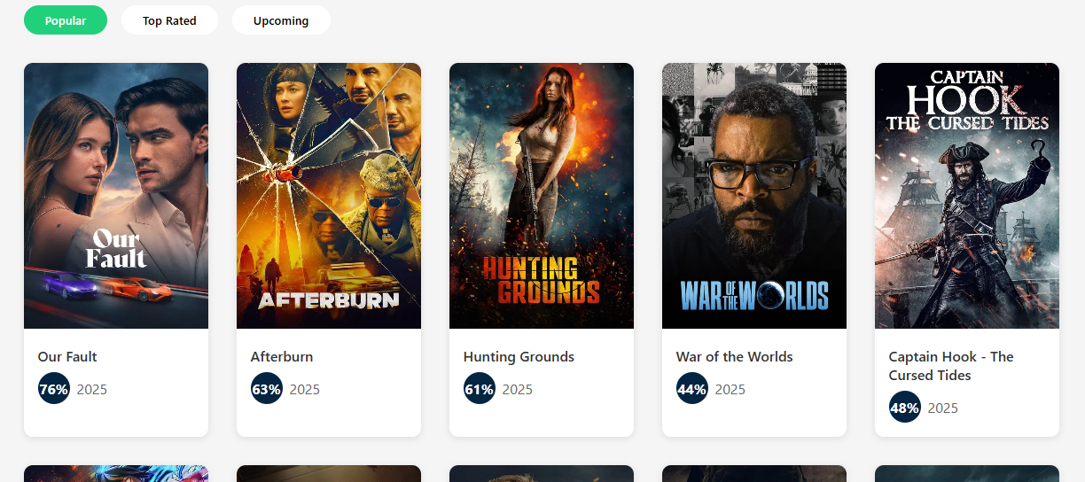Viewport: 1085px width, 482px height.
Task: Click the 63% rating badge
Action: point(267,389)
